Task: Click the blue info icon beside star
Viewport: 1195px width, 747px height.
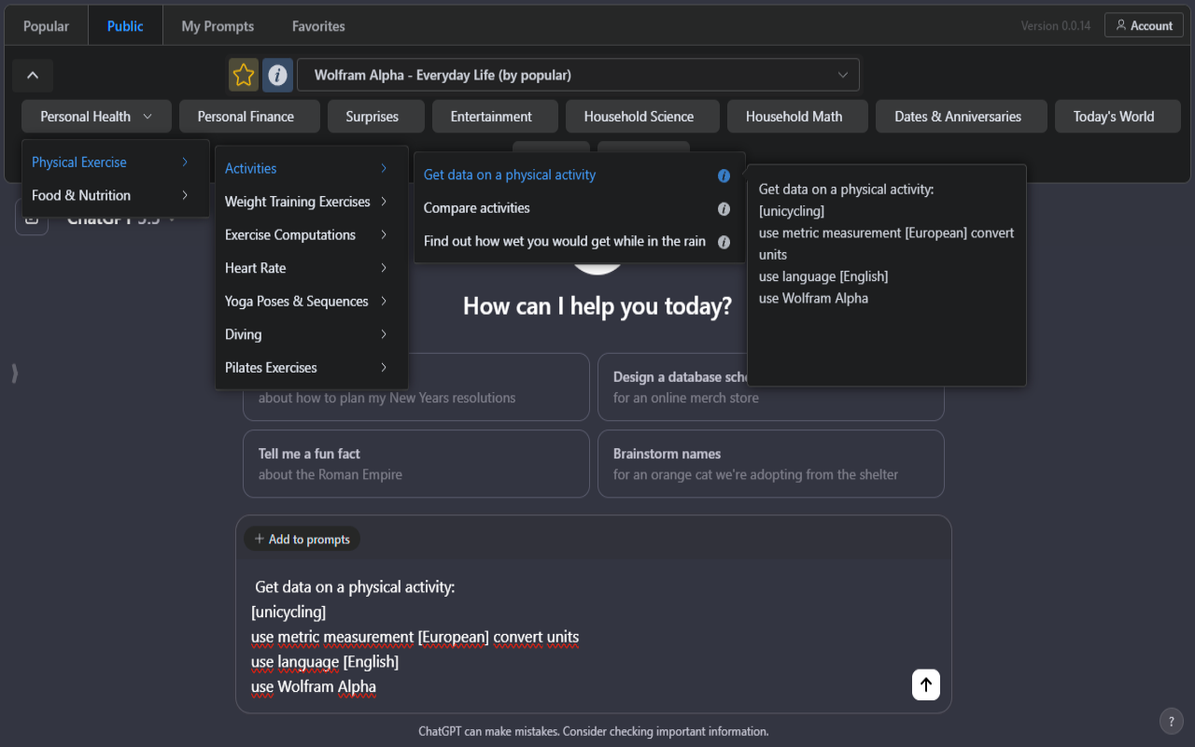Action: [x=277, y=75]
